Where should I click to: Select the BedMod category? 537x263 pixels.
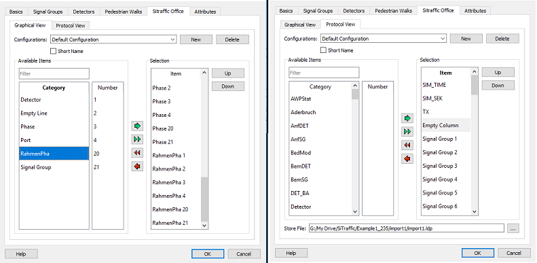coord(320,153)
